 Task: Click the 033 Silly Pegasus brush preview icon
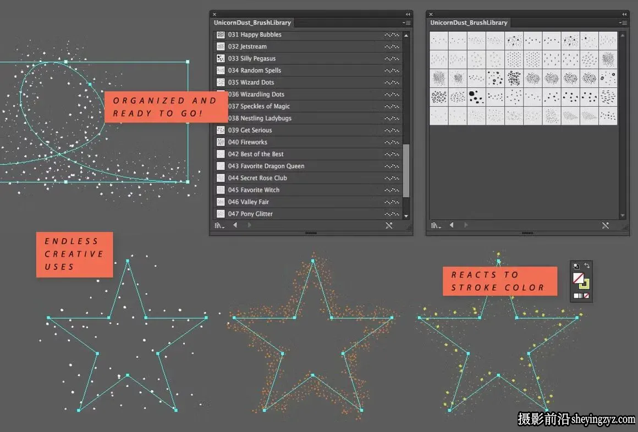[221, 59]
